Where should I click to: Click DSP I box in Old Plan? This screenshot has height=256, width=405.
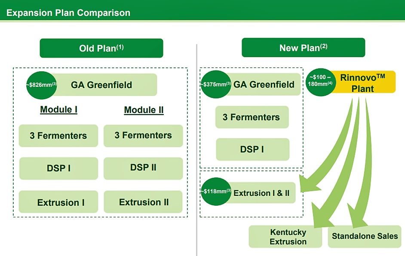click(x=58, y=168)
